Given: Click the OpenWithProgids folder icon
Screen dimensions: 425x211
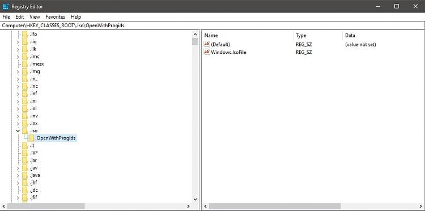Looking at the screenshot, I should pyautogui.click(x=31, y=138).
